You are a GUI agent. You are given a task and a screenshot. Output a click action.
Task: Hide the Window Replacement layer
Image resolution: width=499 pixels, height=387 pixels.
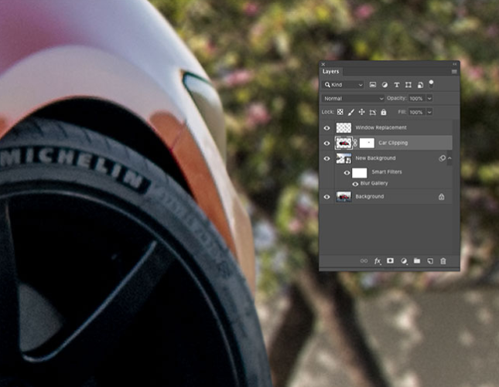point(326,128)
